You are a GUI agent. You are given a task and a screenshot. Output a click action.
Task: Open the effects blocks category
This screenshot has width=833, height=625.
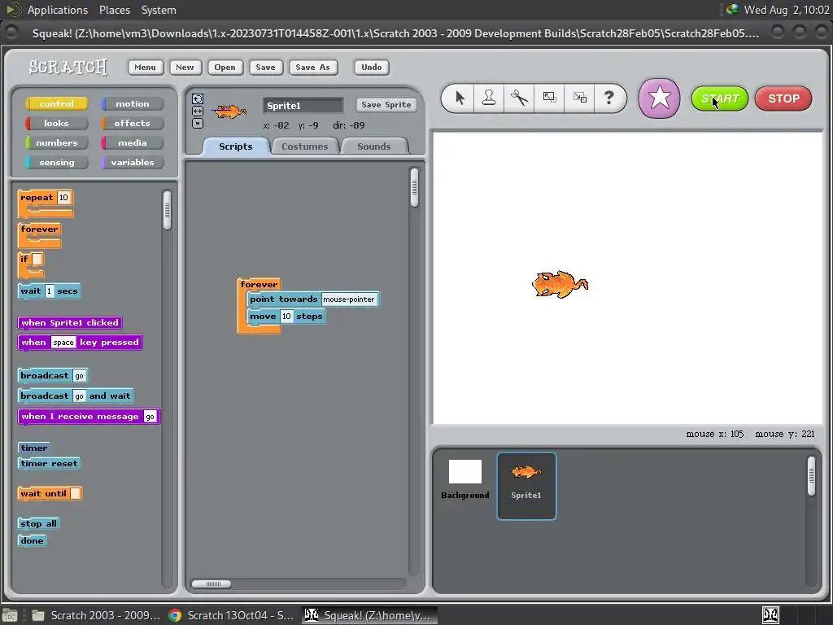point(133,124)
